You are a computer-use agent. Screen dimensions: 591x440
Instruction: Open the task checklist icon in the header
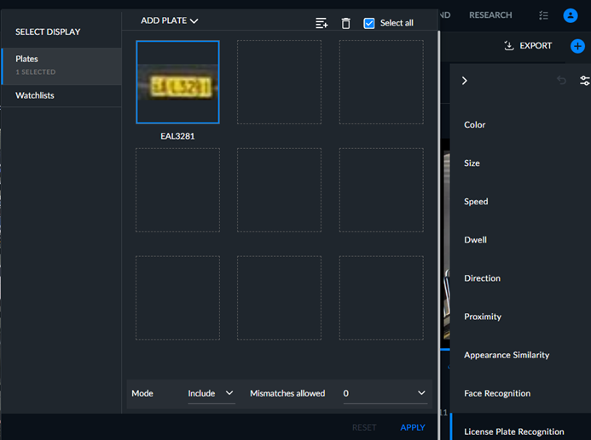point(543,15)
